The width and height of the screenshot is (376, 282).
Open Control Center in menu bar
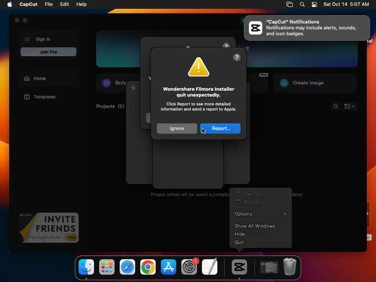[314, 4]
